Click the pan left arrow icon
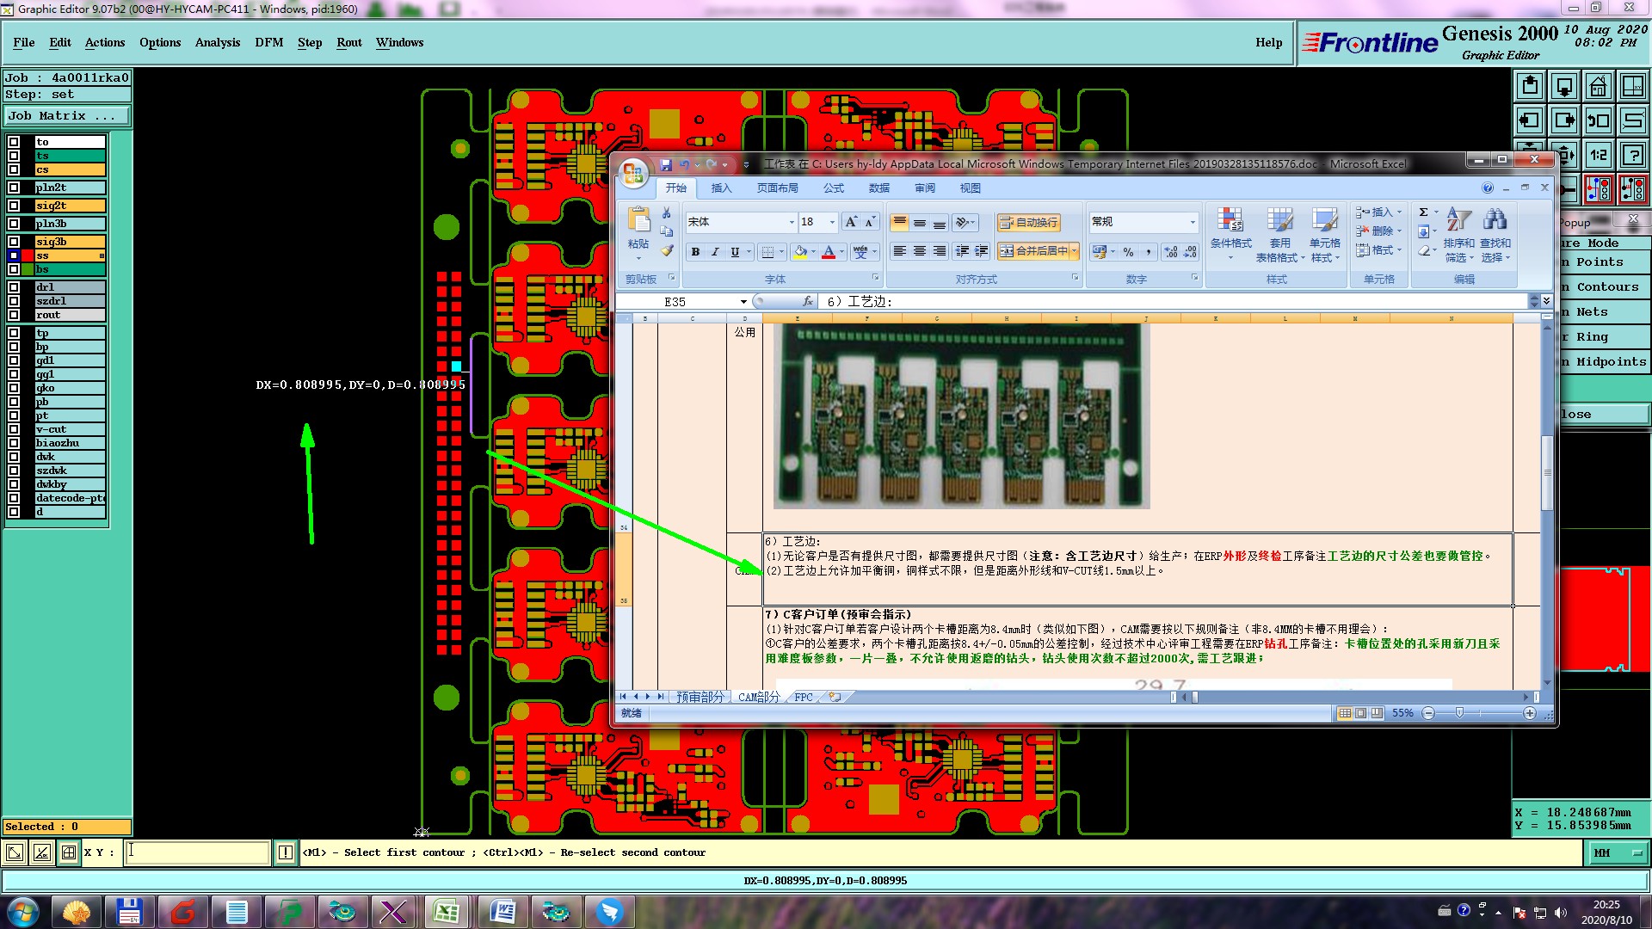This screenshot has height=929, width=1652. 1530,120
